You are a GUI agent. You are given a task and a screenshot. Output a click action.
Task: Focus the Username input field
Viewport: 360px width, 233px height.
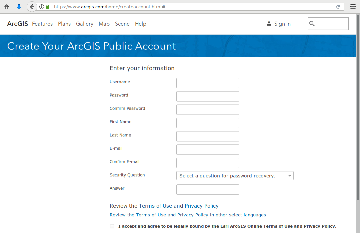(208, 83)
